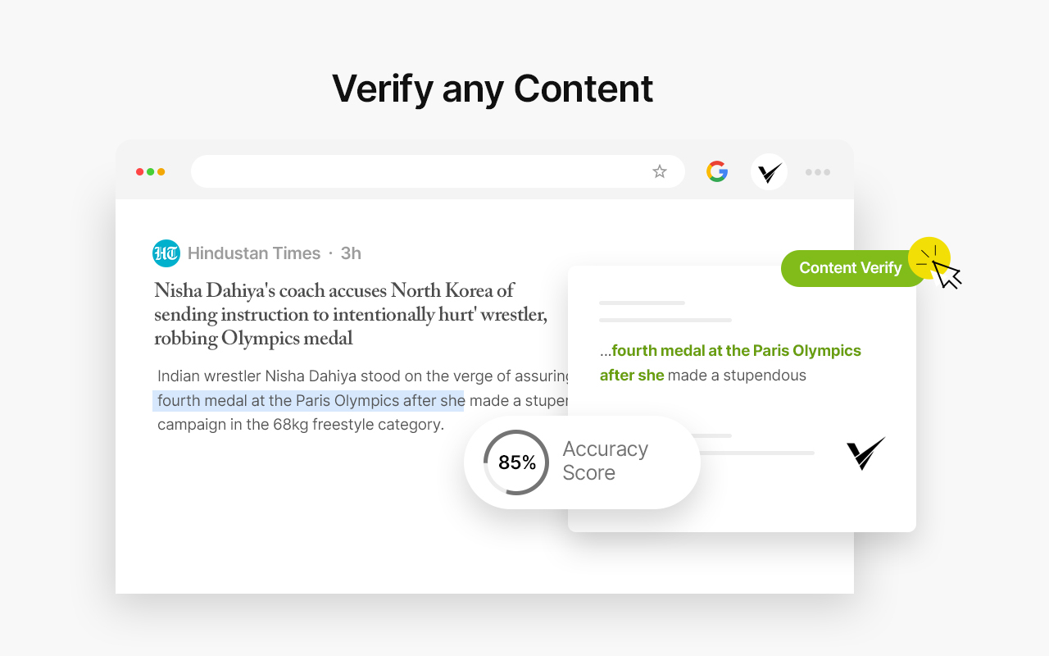This screenshot has height=656, width=1049.
Task: Select the highlighted sentence about Paris Olympics
Action: (x=309, y=400)
